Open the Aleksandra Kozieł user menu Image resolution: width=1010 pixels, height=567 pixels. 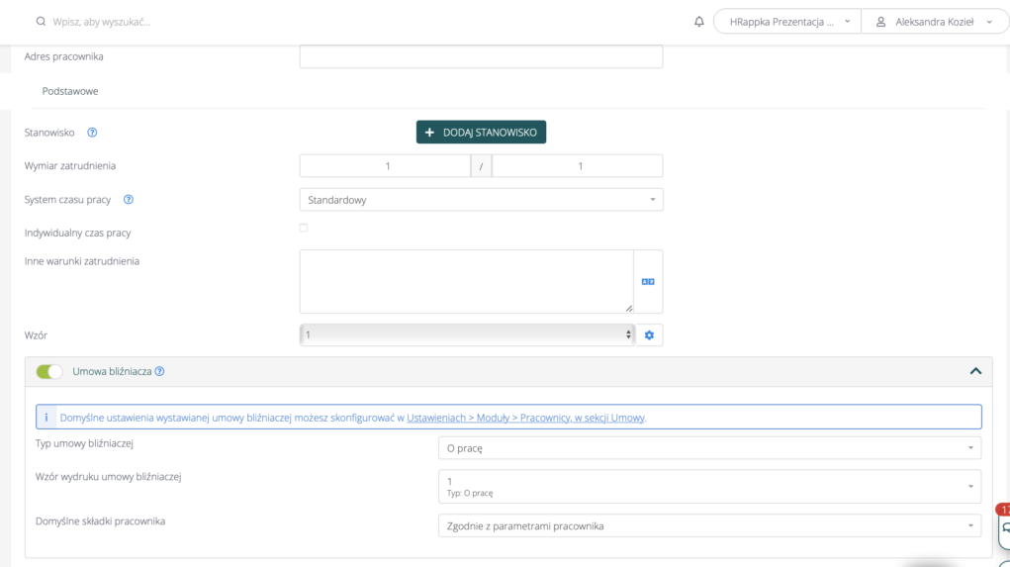[x=935, y=22]
